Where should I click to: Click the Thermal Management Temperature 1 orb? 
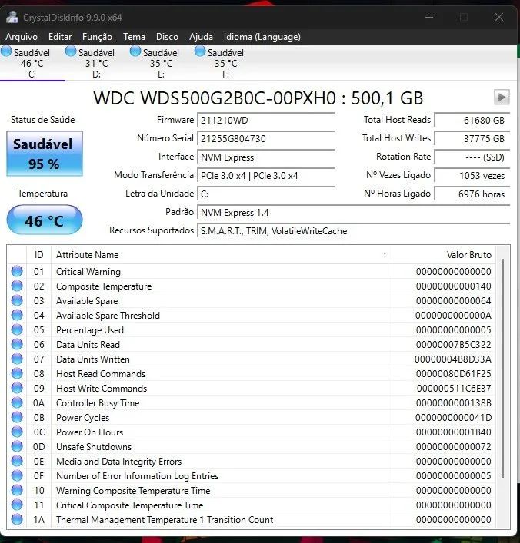click(17, 519)
